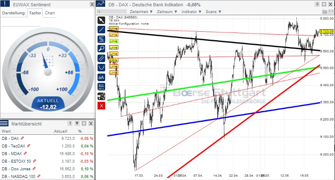Open the Indikator dropdown
This screenshot has width=335, height=180.
(x=191, y=12)
